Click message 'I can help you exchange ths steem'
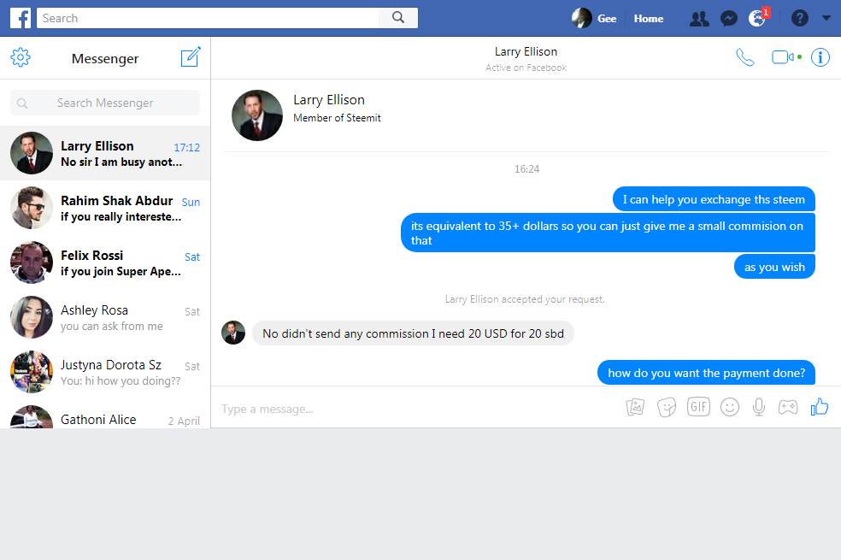The image size is (841, 560). 714,199
